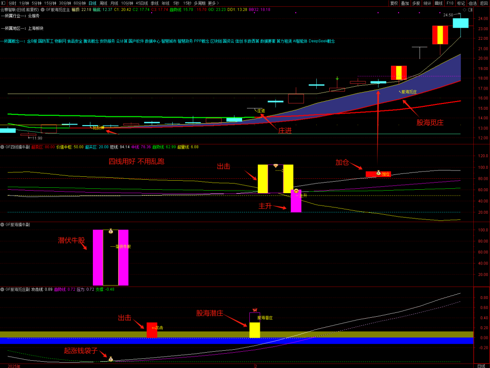The image size is (490, 368).
Task: Open the F10 company info
Action: (x=450, y=3)
